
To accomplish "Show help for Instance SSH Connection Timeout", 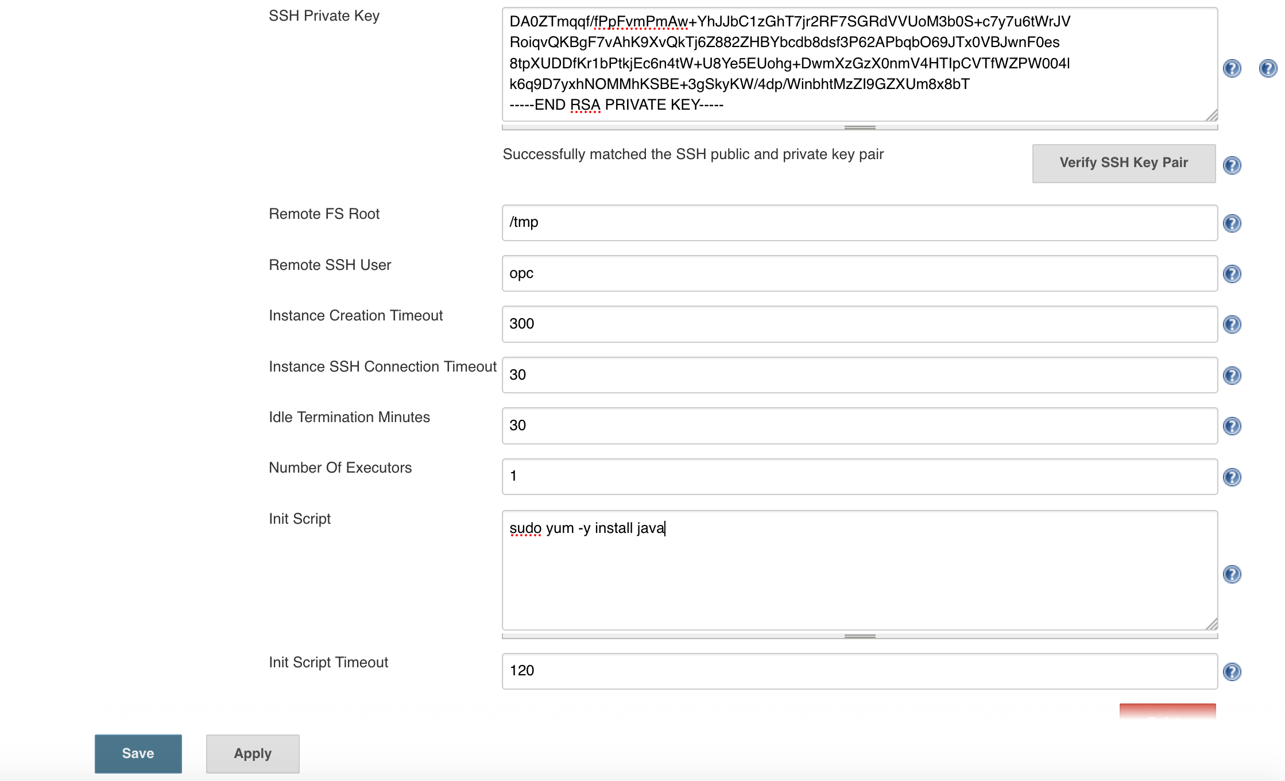I will pos(1232,376).
